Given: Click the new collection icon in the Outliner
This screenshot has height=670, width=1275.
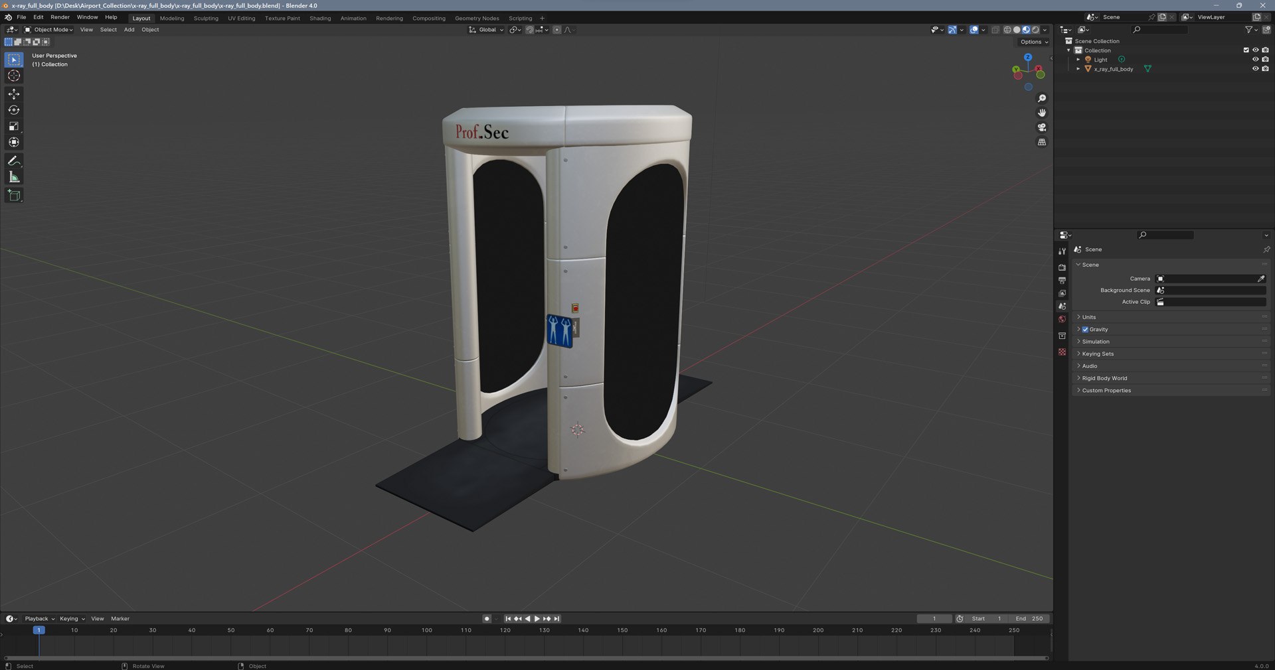Looking at the screenshot, I should pos(1266,29).
